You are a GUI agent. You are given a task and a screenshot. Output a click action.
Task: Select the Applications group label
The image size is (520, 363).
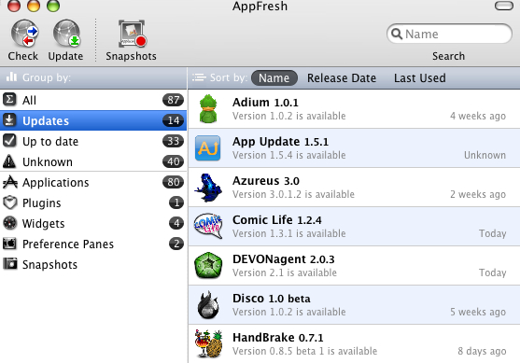pyautogui.click(x=56, y=183)
